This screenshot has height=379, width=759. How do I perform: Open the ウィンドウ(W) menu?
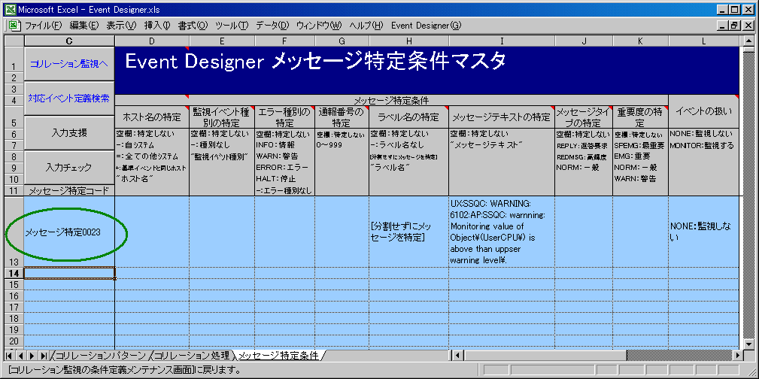tap(319, 25)
